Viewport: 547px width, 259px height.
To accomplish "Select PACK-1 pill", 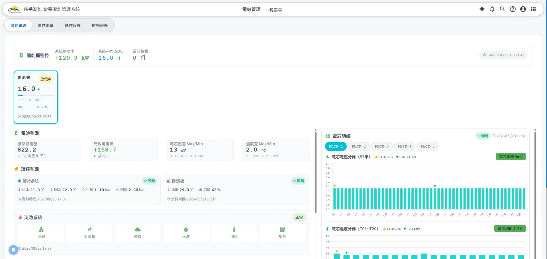I will (336, 146).
